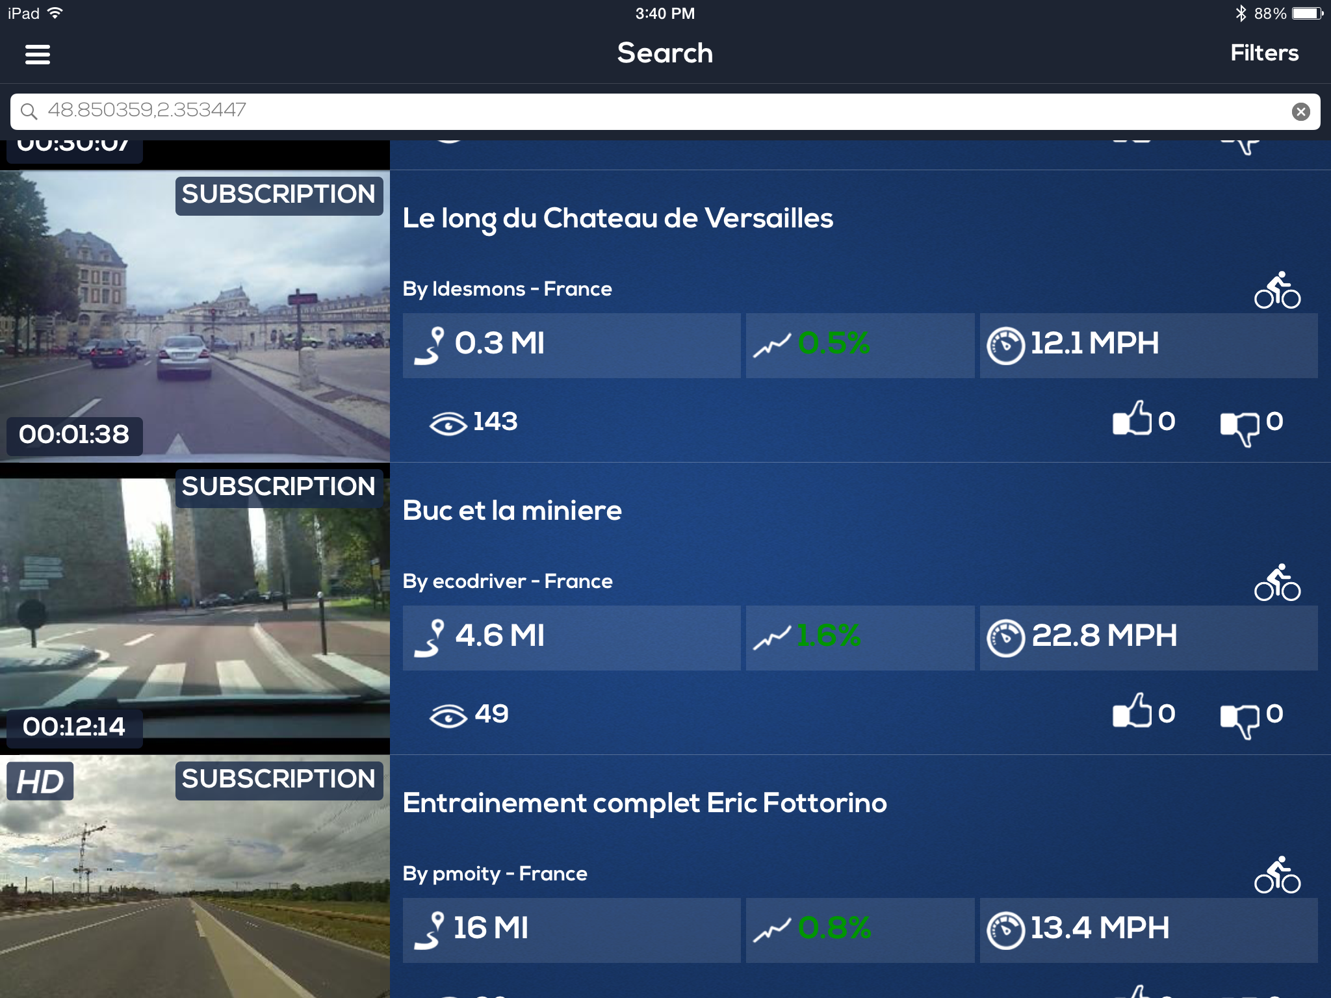Tap distance route icon beside 0.3 MI

coord(430,346)
